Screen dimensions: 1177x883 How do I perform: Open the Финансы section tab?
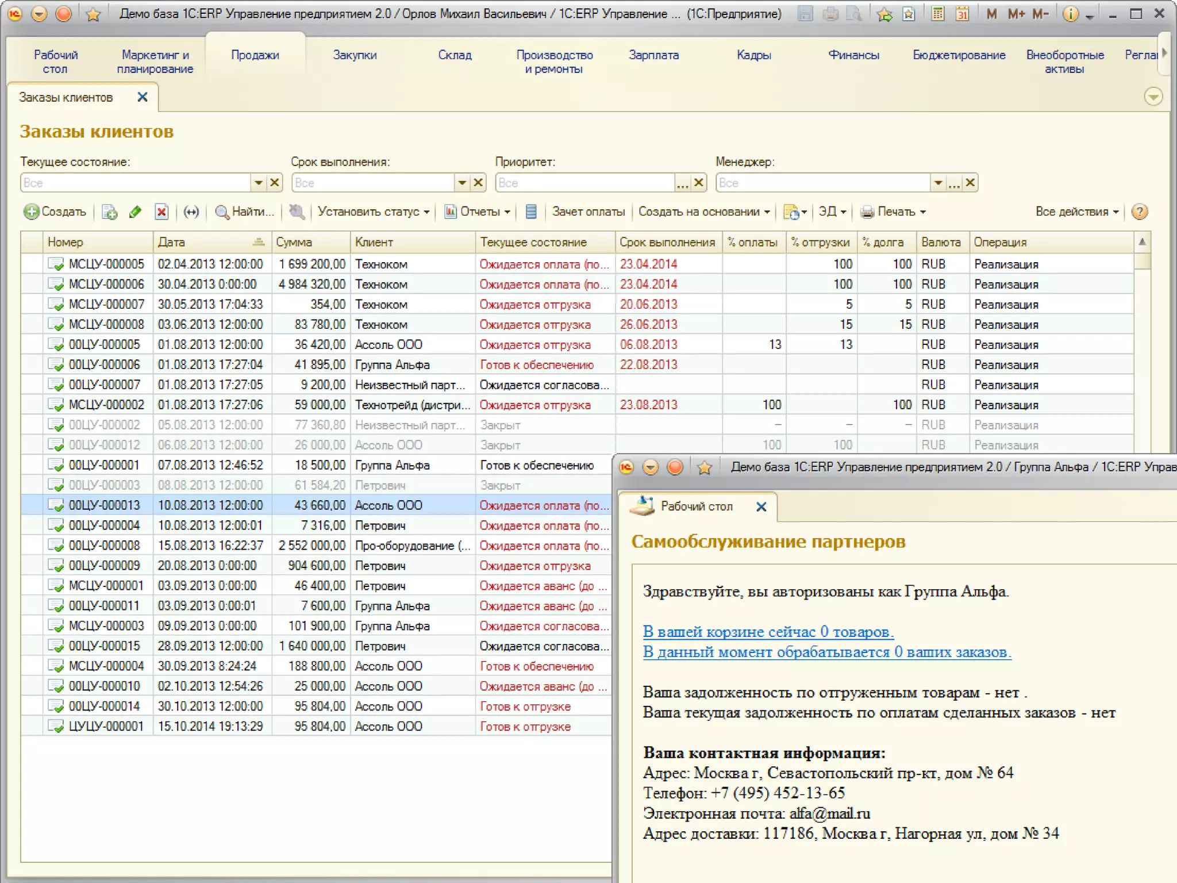pos(853,55)
